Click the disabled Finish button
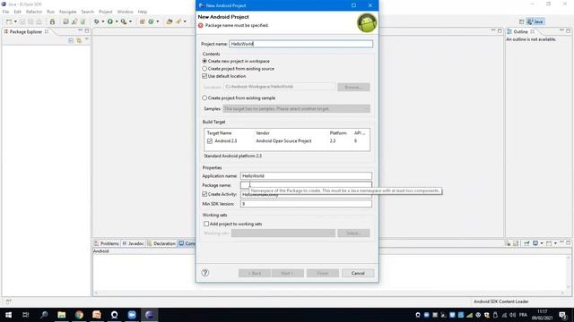 (323, 273)
